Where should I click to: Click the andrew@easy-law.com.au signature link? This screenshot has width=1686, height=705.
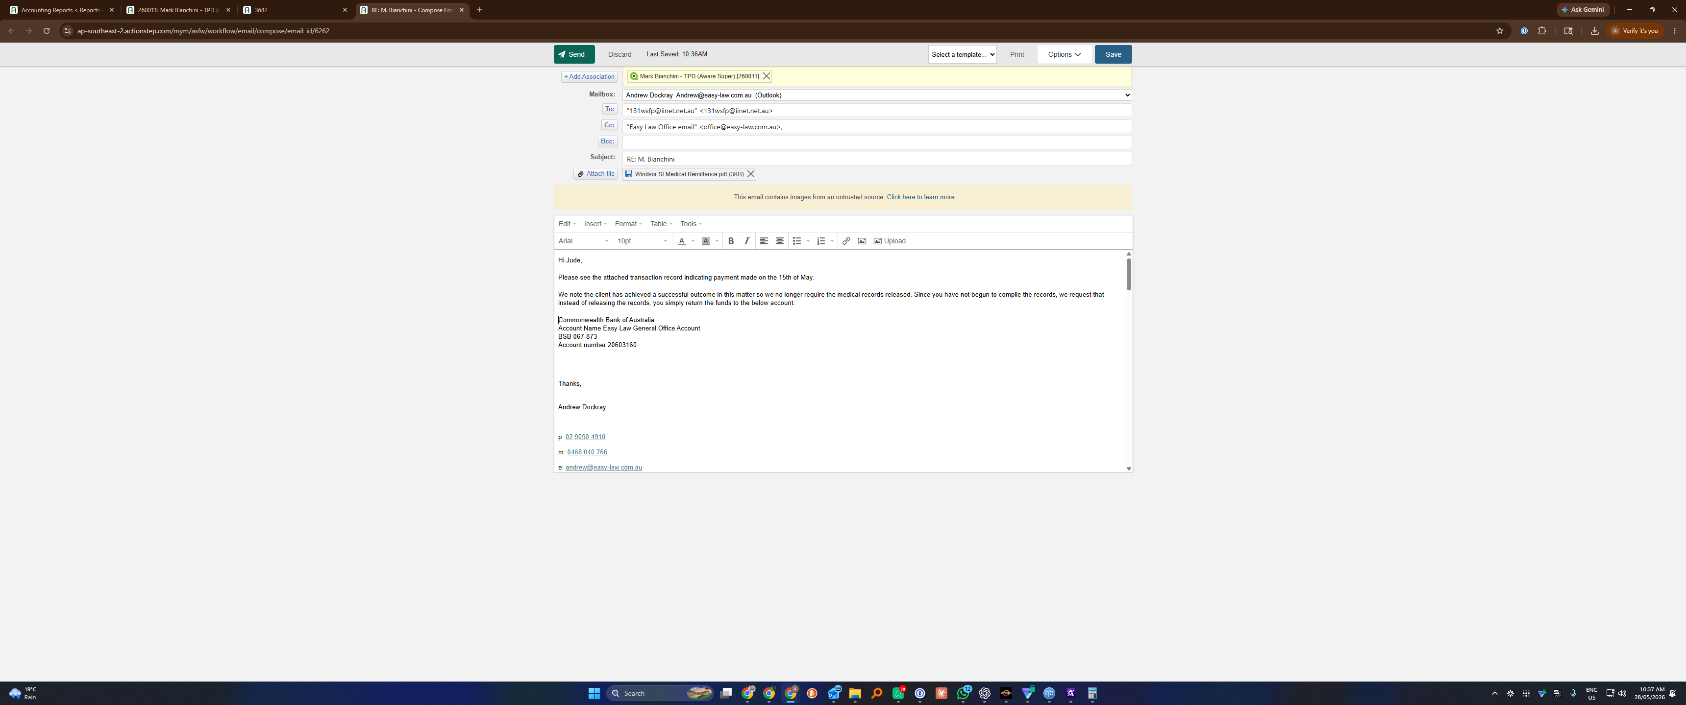(603, 468)
